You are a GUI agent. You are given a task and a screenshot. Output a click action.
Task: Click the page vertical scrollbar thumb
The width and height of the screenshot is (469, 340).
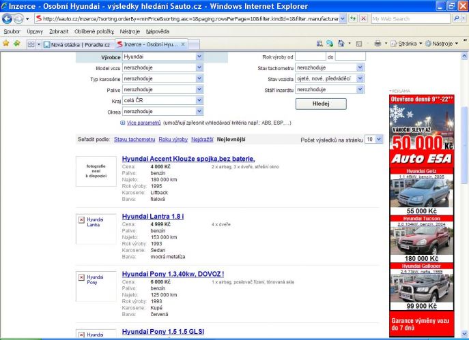pos(464,144)
